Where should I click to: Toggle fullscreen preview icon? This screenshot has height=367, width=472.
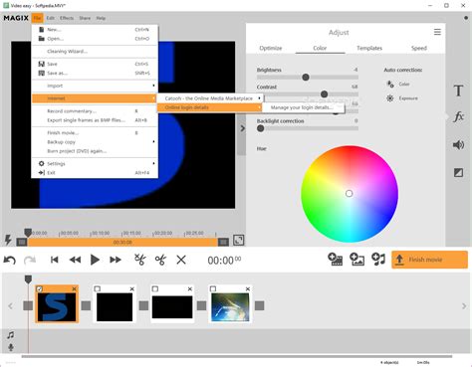click(239, 240)
